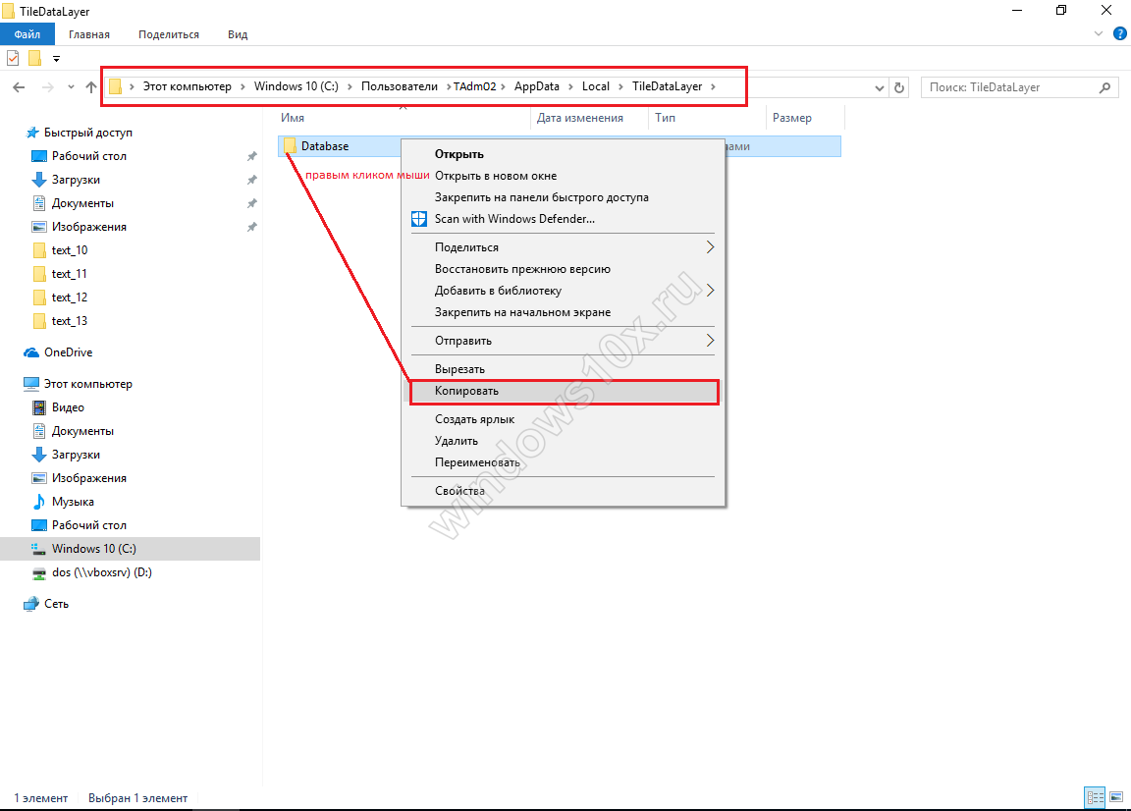Viewport: 1131px width, 811px height.
Task: Open the Database folder
Action: click(324, 146)
